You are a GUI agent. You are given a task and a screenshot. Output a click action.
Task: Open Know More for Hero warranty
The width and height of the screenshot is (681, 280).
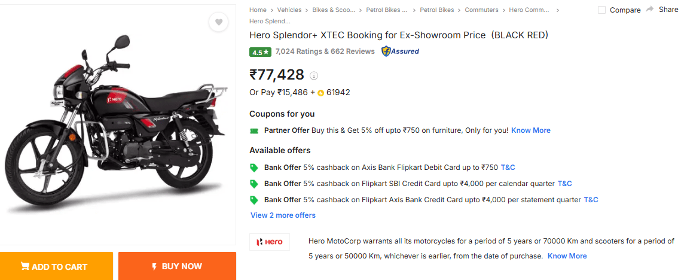(x=567, y=256)
